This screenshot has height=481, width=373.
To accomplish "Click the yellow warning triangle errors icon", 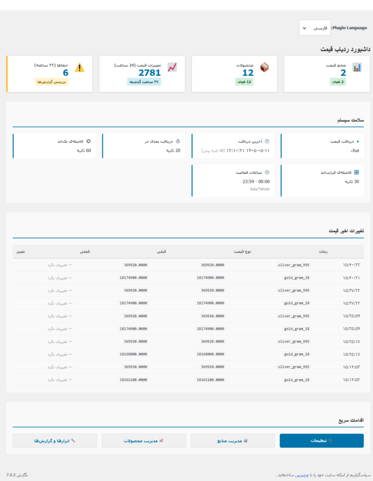I will [x=79, y=67].
